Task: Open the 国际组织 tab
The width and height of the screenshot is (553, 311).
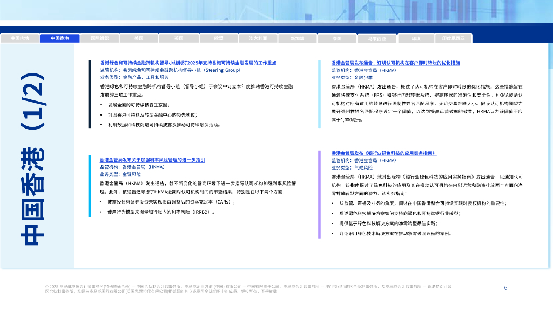Action: [99, 38]
